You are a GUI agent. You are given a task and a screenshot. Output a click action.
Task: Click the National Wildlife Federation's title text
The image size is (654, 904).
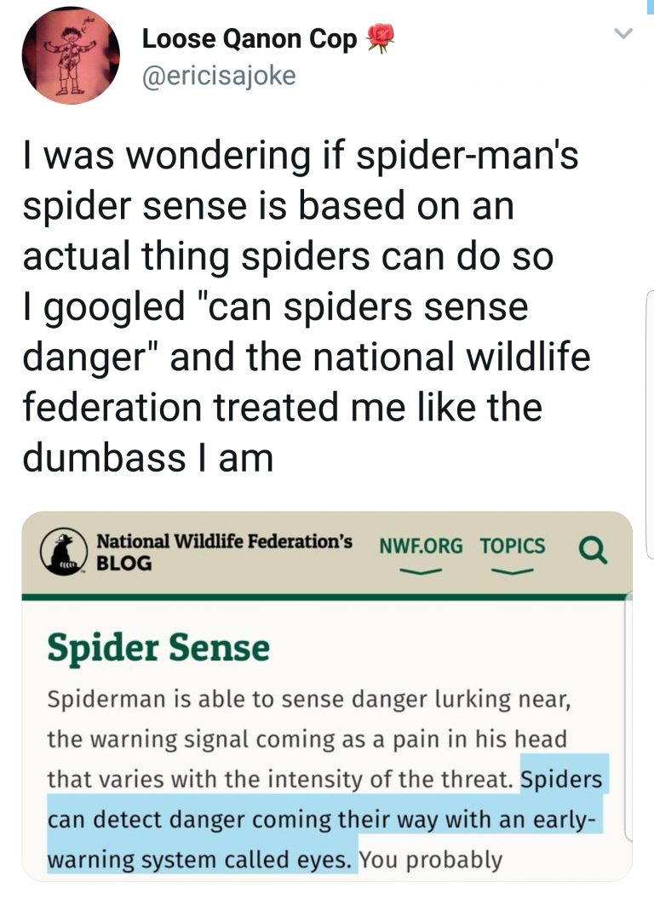[x=225, y=542]
